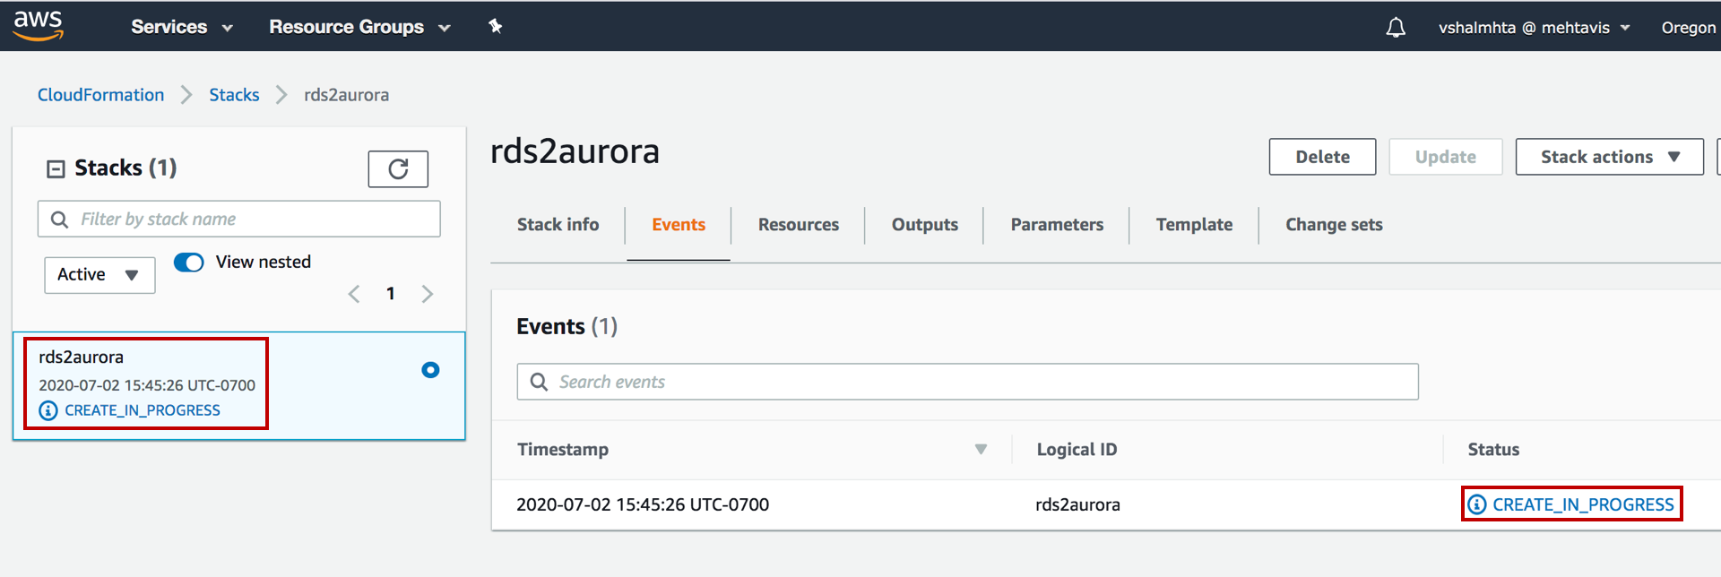
Task: Open the AWS home logo
Action: click(39, 26)
